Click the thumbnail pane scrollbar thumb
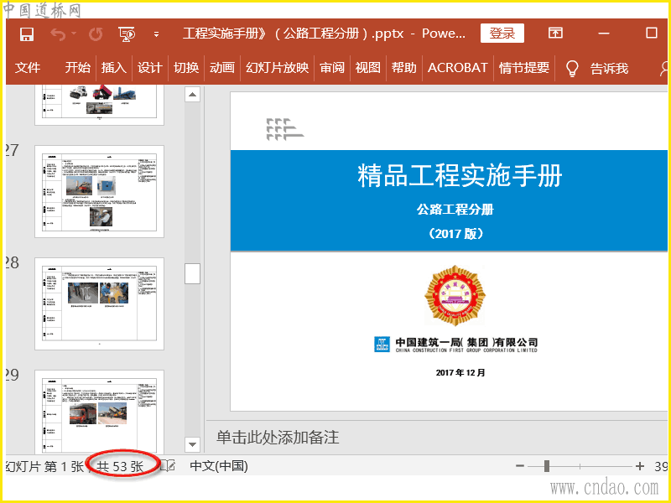The width and height of the screenshot is (671, 503). tap(193, 274)
